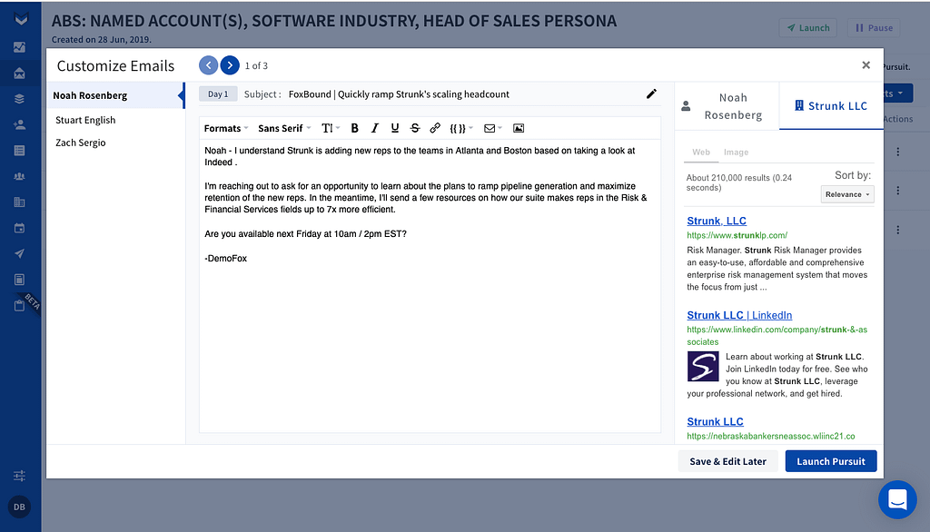Image resolution: width=930 pixels, height=532 pixels.
Task: Open the chat support bubble
Action: click(897, 499)
